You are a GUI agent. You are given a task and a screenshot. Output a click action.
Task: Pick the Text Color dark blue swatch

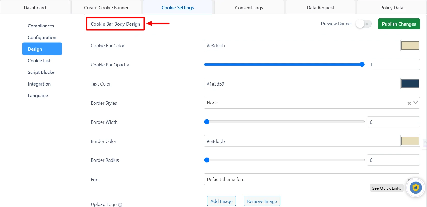pyautogui.click(x=410, y=84)
